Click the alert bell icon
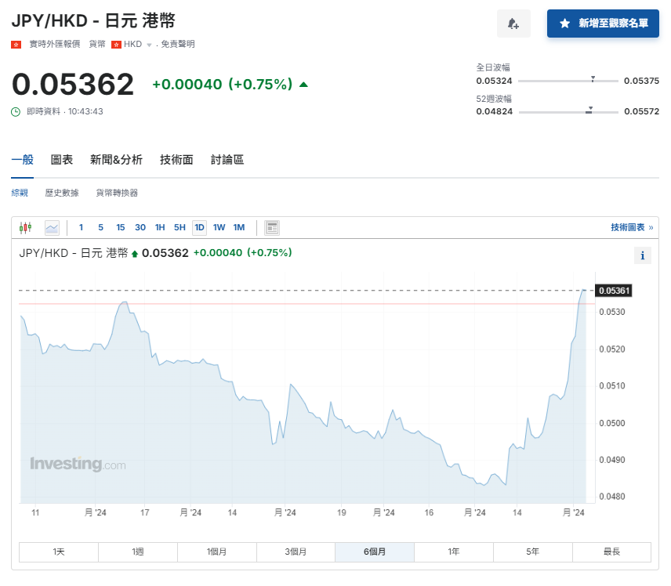This screenshot has width=671, height=586. tap(513, 24)
